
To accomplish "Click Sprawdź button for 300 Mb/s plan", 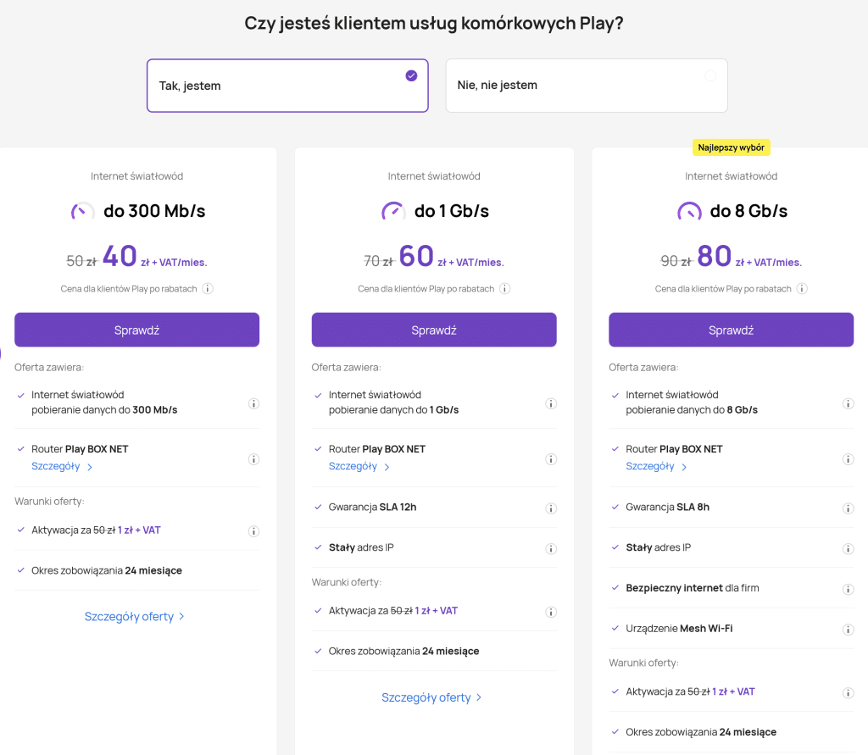I will 136,330.
